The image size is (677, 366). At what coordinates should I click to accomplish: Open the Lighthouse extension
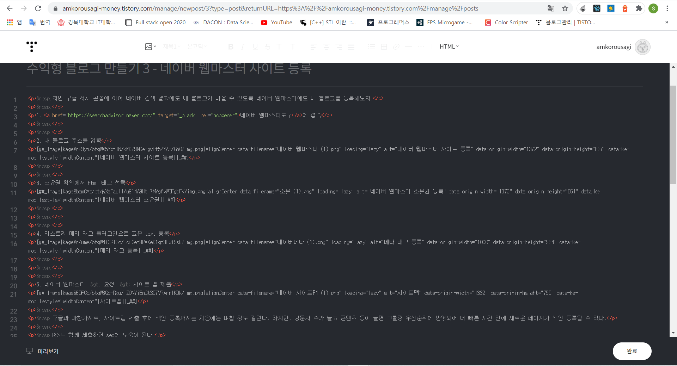tap(625, 8)
